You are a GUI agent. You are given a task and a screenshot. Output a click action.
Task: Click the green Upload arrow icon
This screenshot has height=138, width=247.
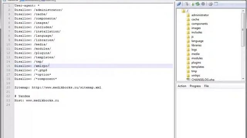[x=193, y=4]
